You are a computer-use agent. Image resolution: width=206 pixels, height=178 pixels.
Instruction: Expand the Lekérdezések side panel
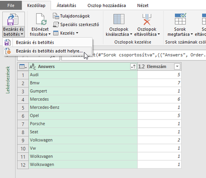coord(8,80)
